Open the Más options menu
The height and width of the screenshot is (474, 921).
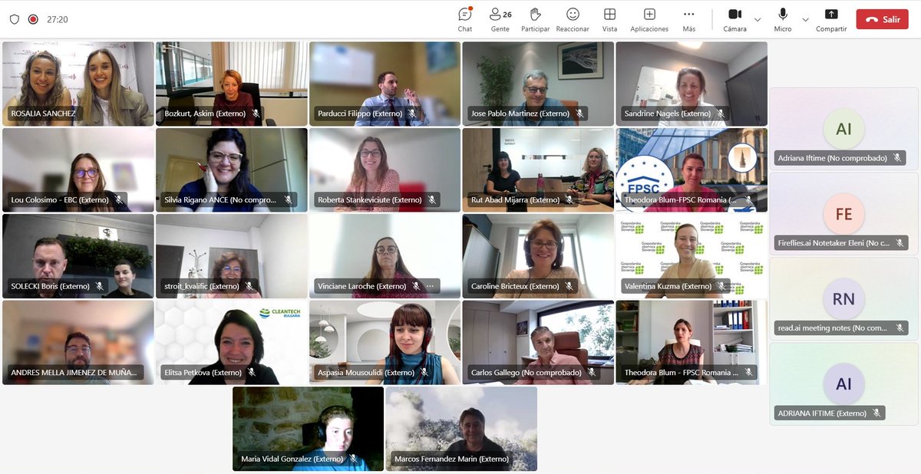click(x=688, y=19)
